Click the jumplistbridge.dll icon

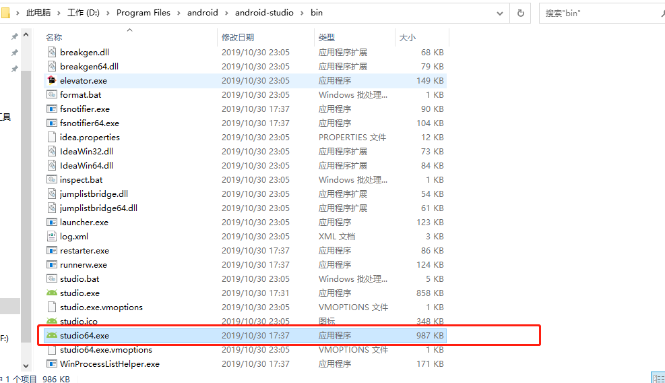[52, 194]
